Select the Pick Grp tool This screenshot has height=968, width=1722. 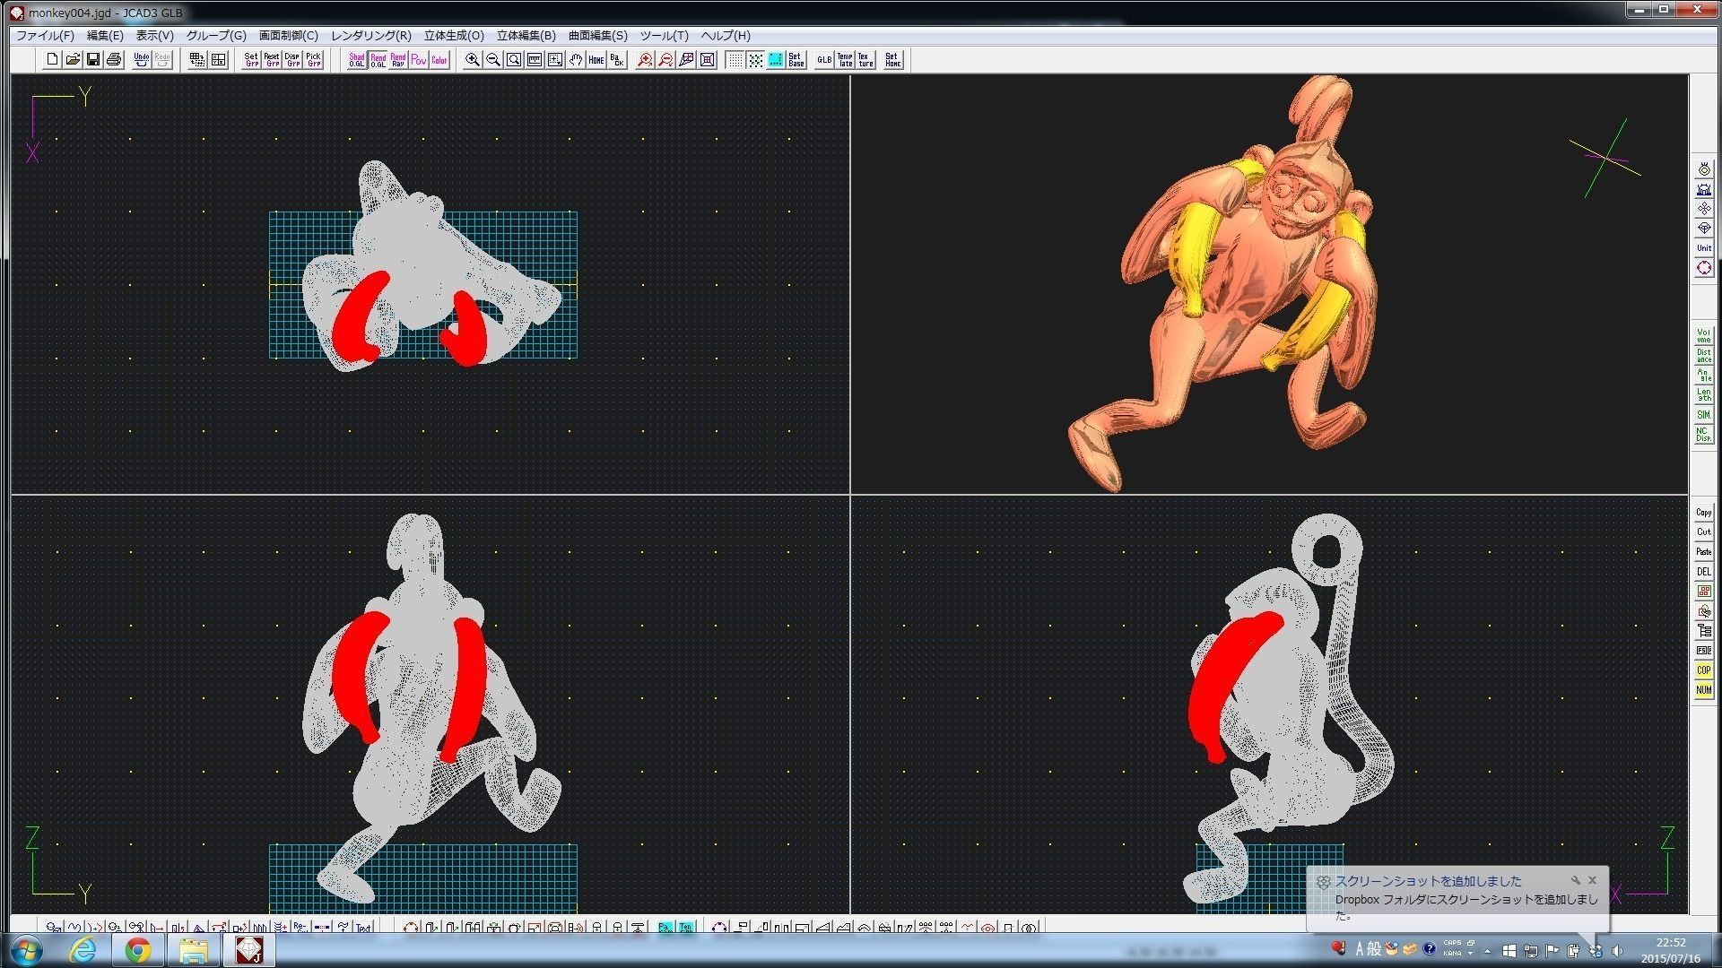coord(313,60)
